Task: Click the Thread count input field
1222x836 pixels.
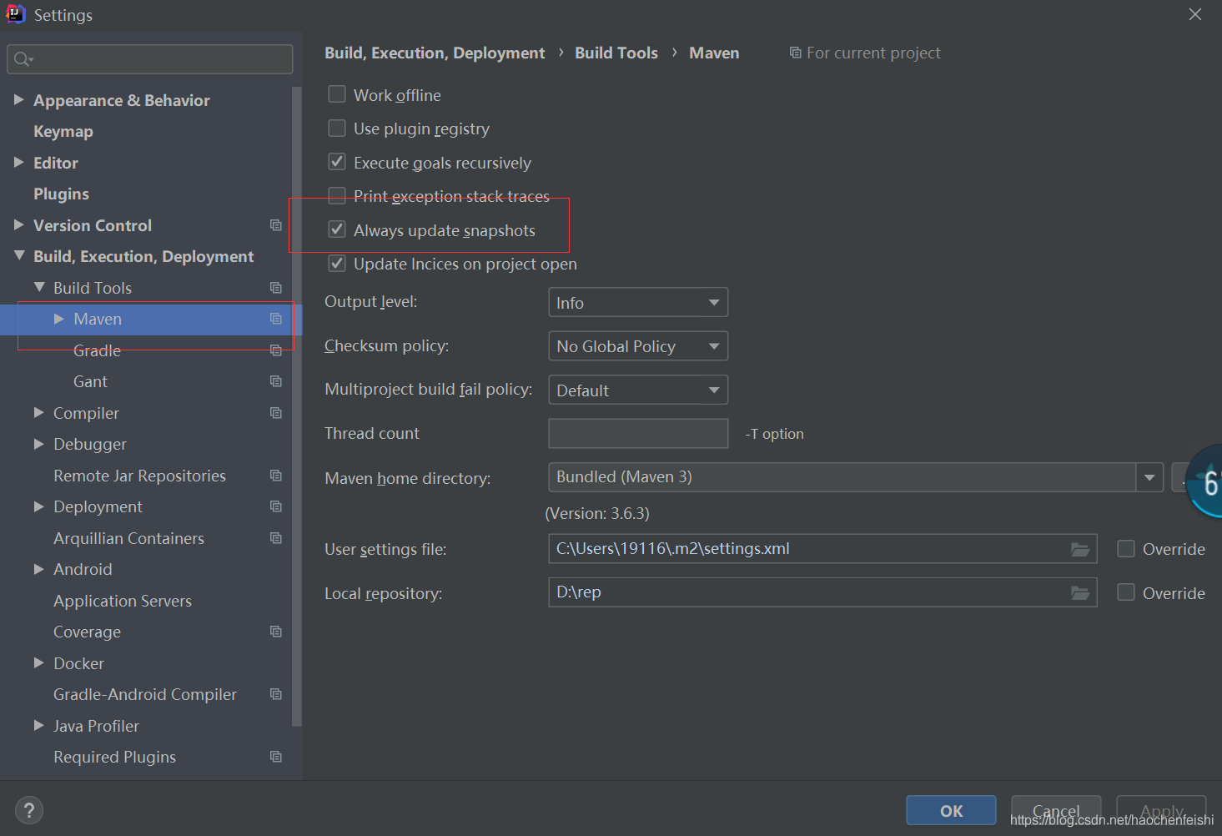Action: coord(638,433)
